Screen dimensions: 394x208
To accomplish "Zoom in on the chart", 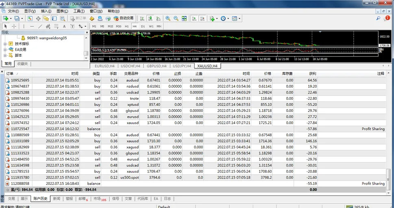I will (x=168, y=18).
